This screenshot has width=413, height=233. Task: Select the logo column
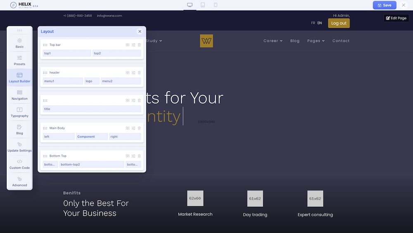[92, 81]
